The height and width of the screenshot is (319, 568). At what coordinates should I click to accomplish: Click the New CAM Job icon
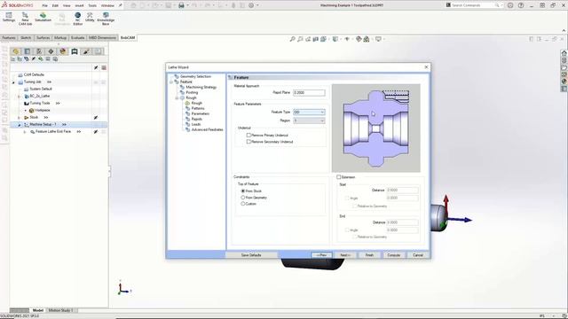tap(25, 19)
